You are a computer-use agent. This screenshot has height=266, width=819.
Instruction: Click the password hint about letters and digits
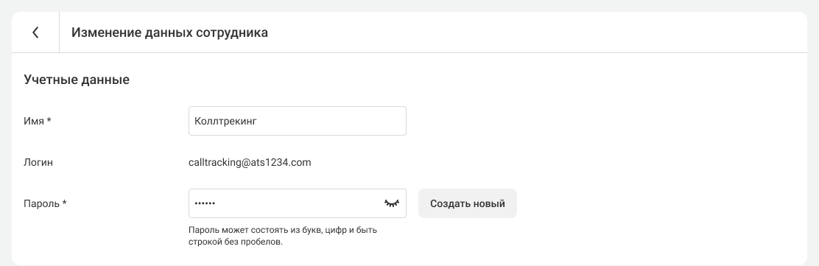point(283,236)
